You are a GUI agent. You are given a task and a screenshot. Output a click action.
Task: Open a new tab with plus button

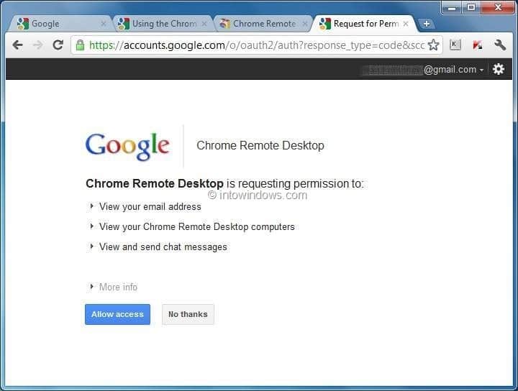[x=427, y=24]
